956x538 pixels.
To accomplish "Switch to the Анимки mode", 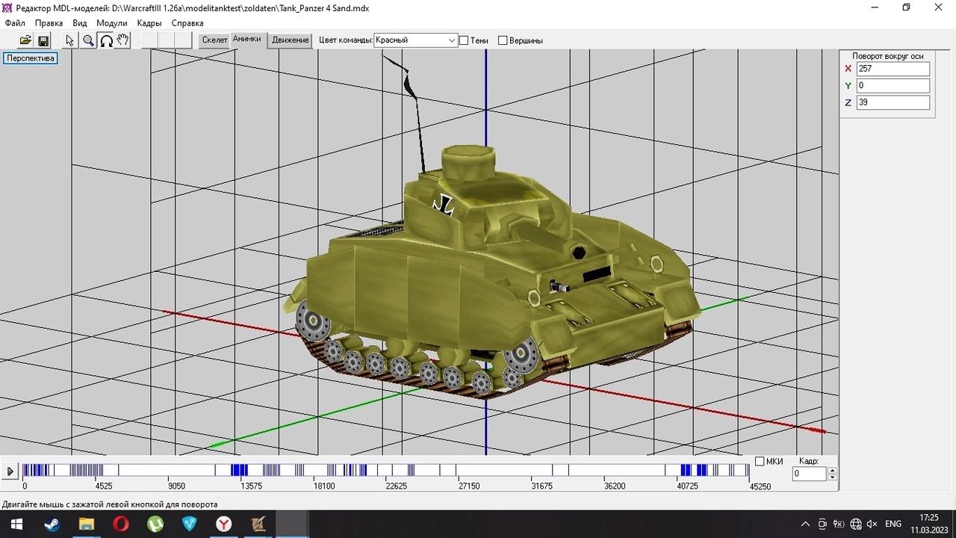I will coord(246,40).
